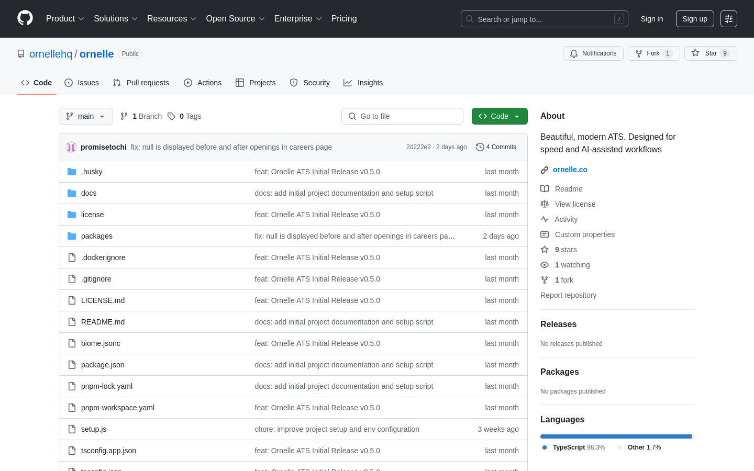754x471 pixels.
Task: Open the ornelle repository name link
Action: 96,54
